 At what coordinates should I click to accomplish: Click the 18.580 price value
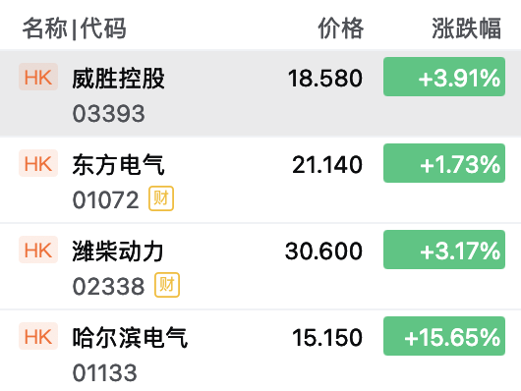325,79
